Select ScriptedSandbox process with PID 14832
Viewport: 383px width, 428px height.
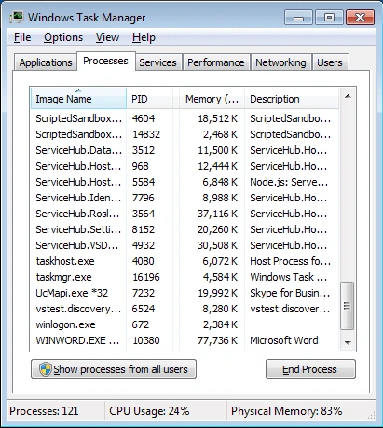point(184,134)
